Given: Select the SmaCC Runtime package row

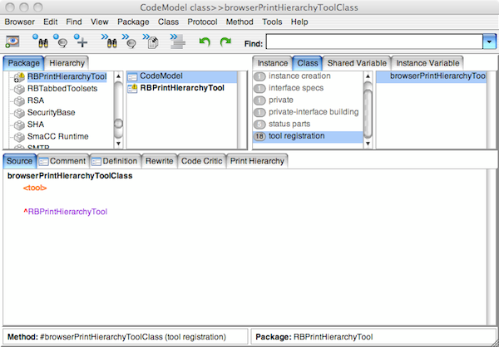Looking at the screenshot, I should [x=58, y=137].
